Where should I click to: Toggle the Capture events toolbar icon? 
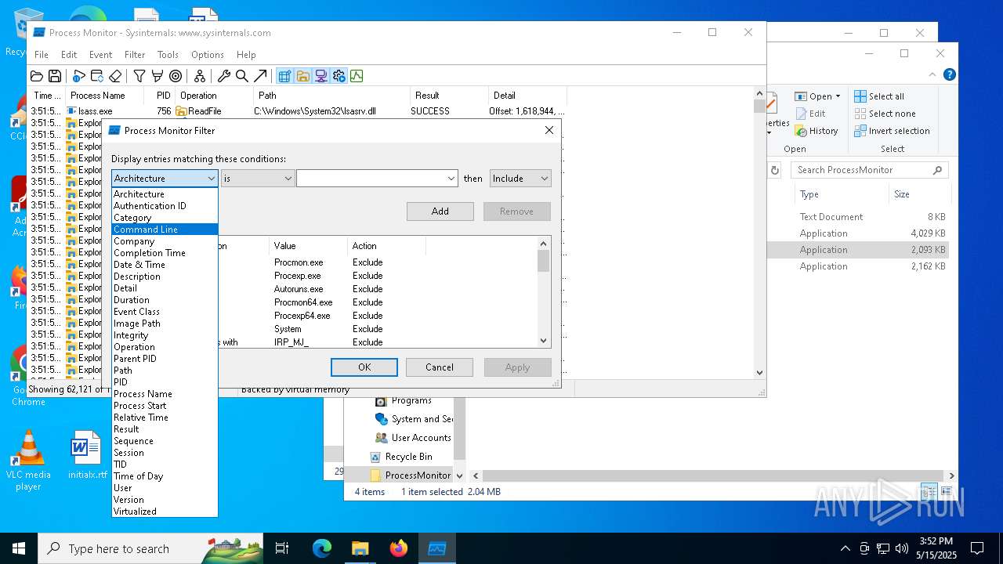(78, 76)
